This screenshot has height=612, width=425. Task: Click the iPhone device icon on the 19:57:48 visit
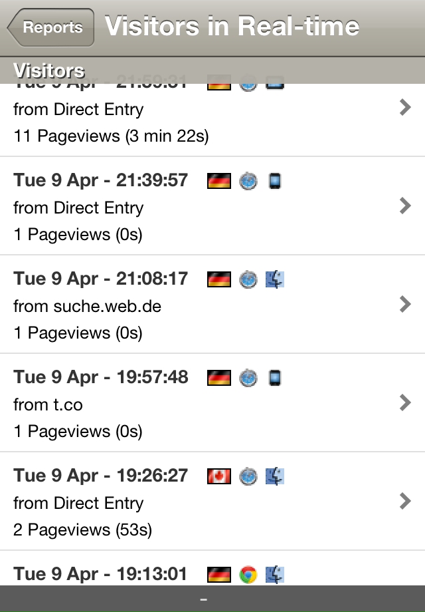tap(275, 378)
